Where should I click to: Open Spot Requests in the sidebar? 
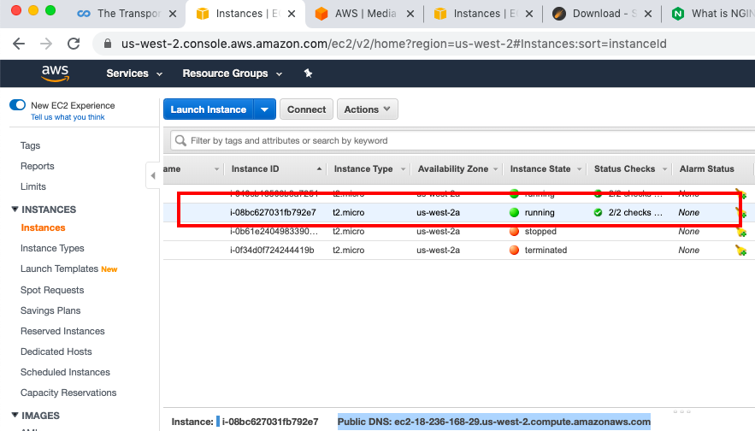tap(52, 290)
